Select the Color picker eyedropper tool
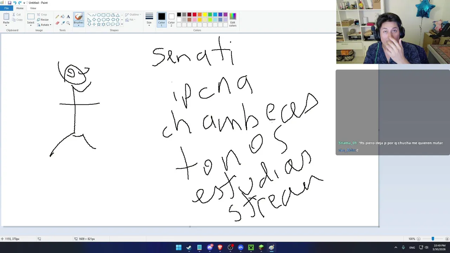 [63, 23]
